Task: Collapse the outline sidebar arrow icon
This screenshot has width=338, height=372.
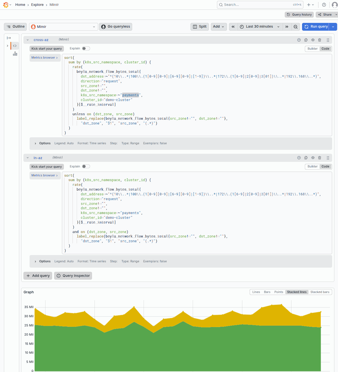Action: tap(9, 38)
